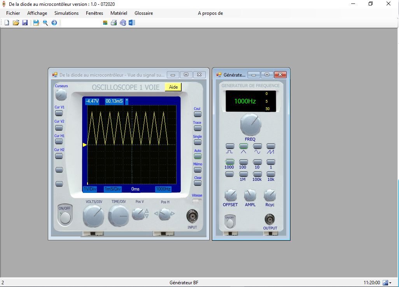Viewport: 399px width, 287px height.
Task: Select the sine wave waveform button
Action: [257, 147]
